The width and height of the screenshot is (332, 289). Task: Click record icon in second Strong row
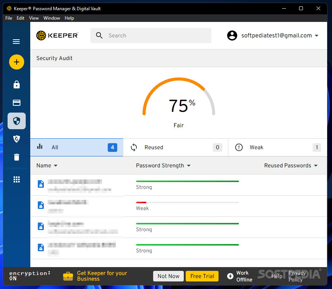click(x=41, y=226)
